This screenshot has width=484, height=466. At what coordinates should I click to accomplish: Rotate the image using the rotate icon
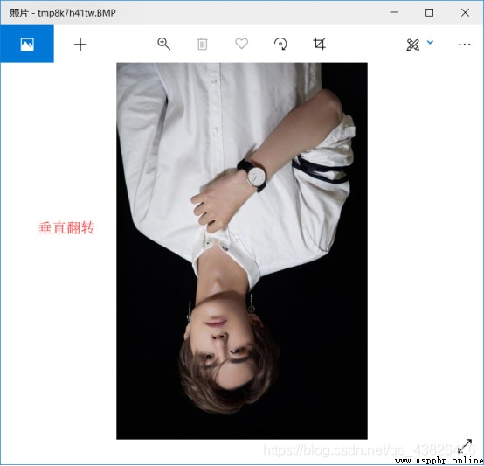tap(280, 44)
